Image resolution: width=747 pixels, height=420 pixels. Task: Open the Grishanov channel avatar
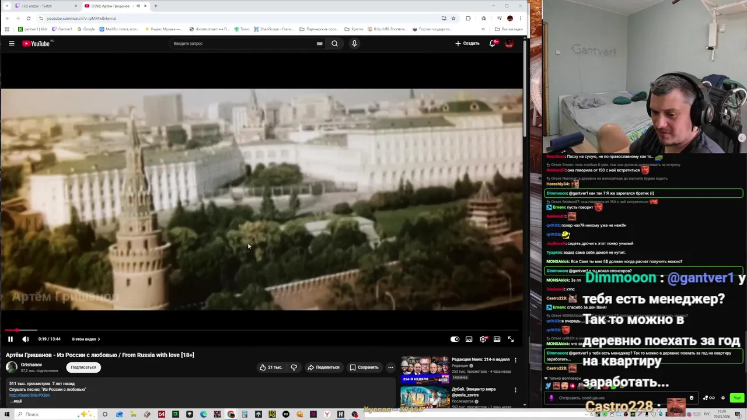pos(12,367)
